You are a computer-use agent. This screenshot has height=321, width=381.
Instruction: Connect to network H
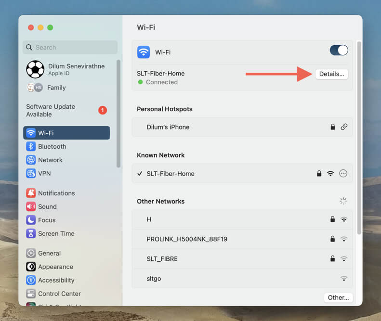[242, 219]
